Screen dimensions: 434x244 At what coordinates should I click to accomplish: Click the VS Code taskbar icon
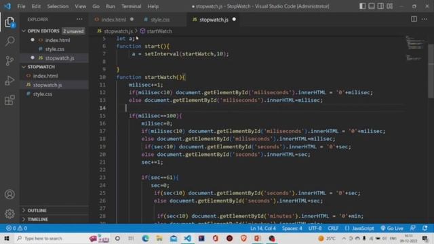pyautogui.click(x=187, y=238)
